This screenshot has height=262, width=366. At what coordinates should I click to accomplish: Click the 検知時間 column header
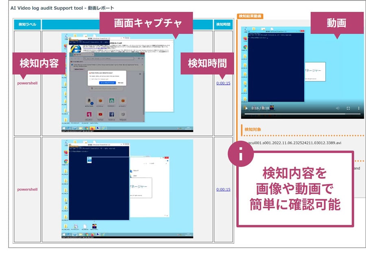point(223,24)
